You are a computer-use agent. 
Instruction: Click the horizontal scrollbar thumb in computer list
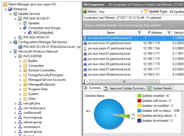click(x=124, y=81)
